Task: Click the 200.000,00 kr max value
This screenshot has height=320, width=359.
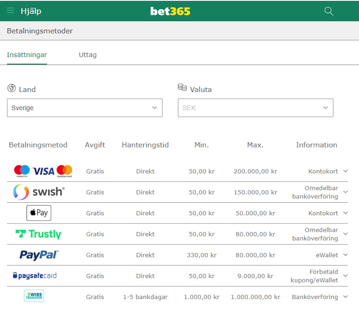Action: click(x=256, y=171)
